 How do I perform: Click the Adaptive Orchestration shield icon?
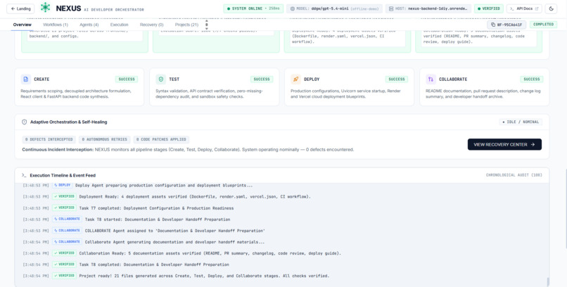tap(24, 122)
